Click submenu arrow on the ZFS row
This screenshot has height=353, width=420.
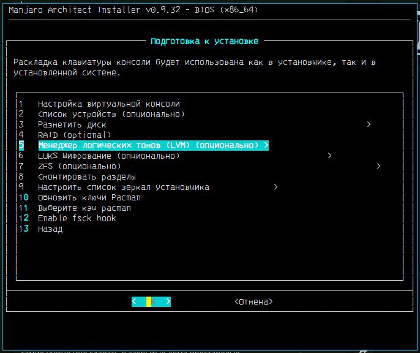point(378,166)
